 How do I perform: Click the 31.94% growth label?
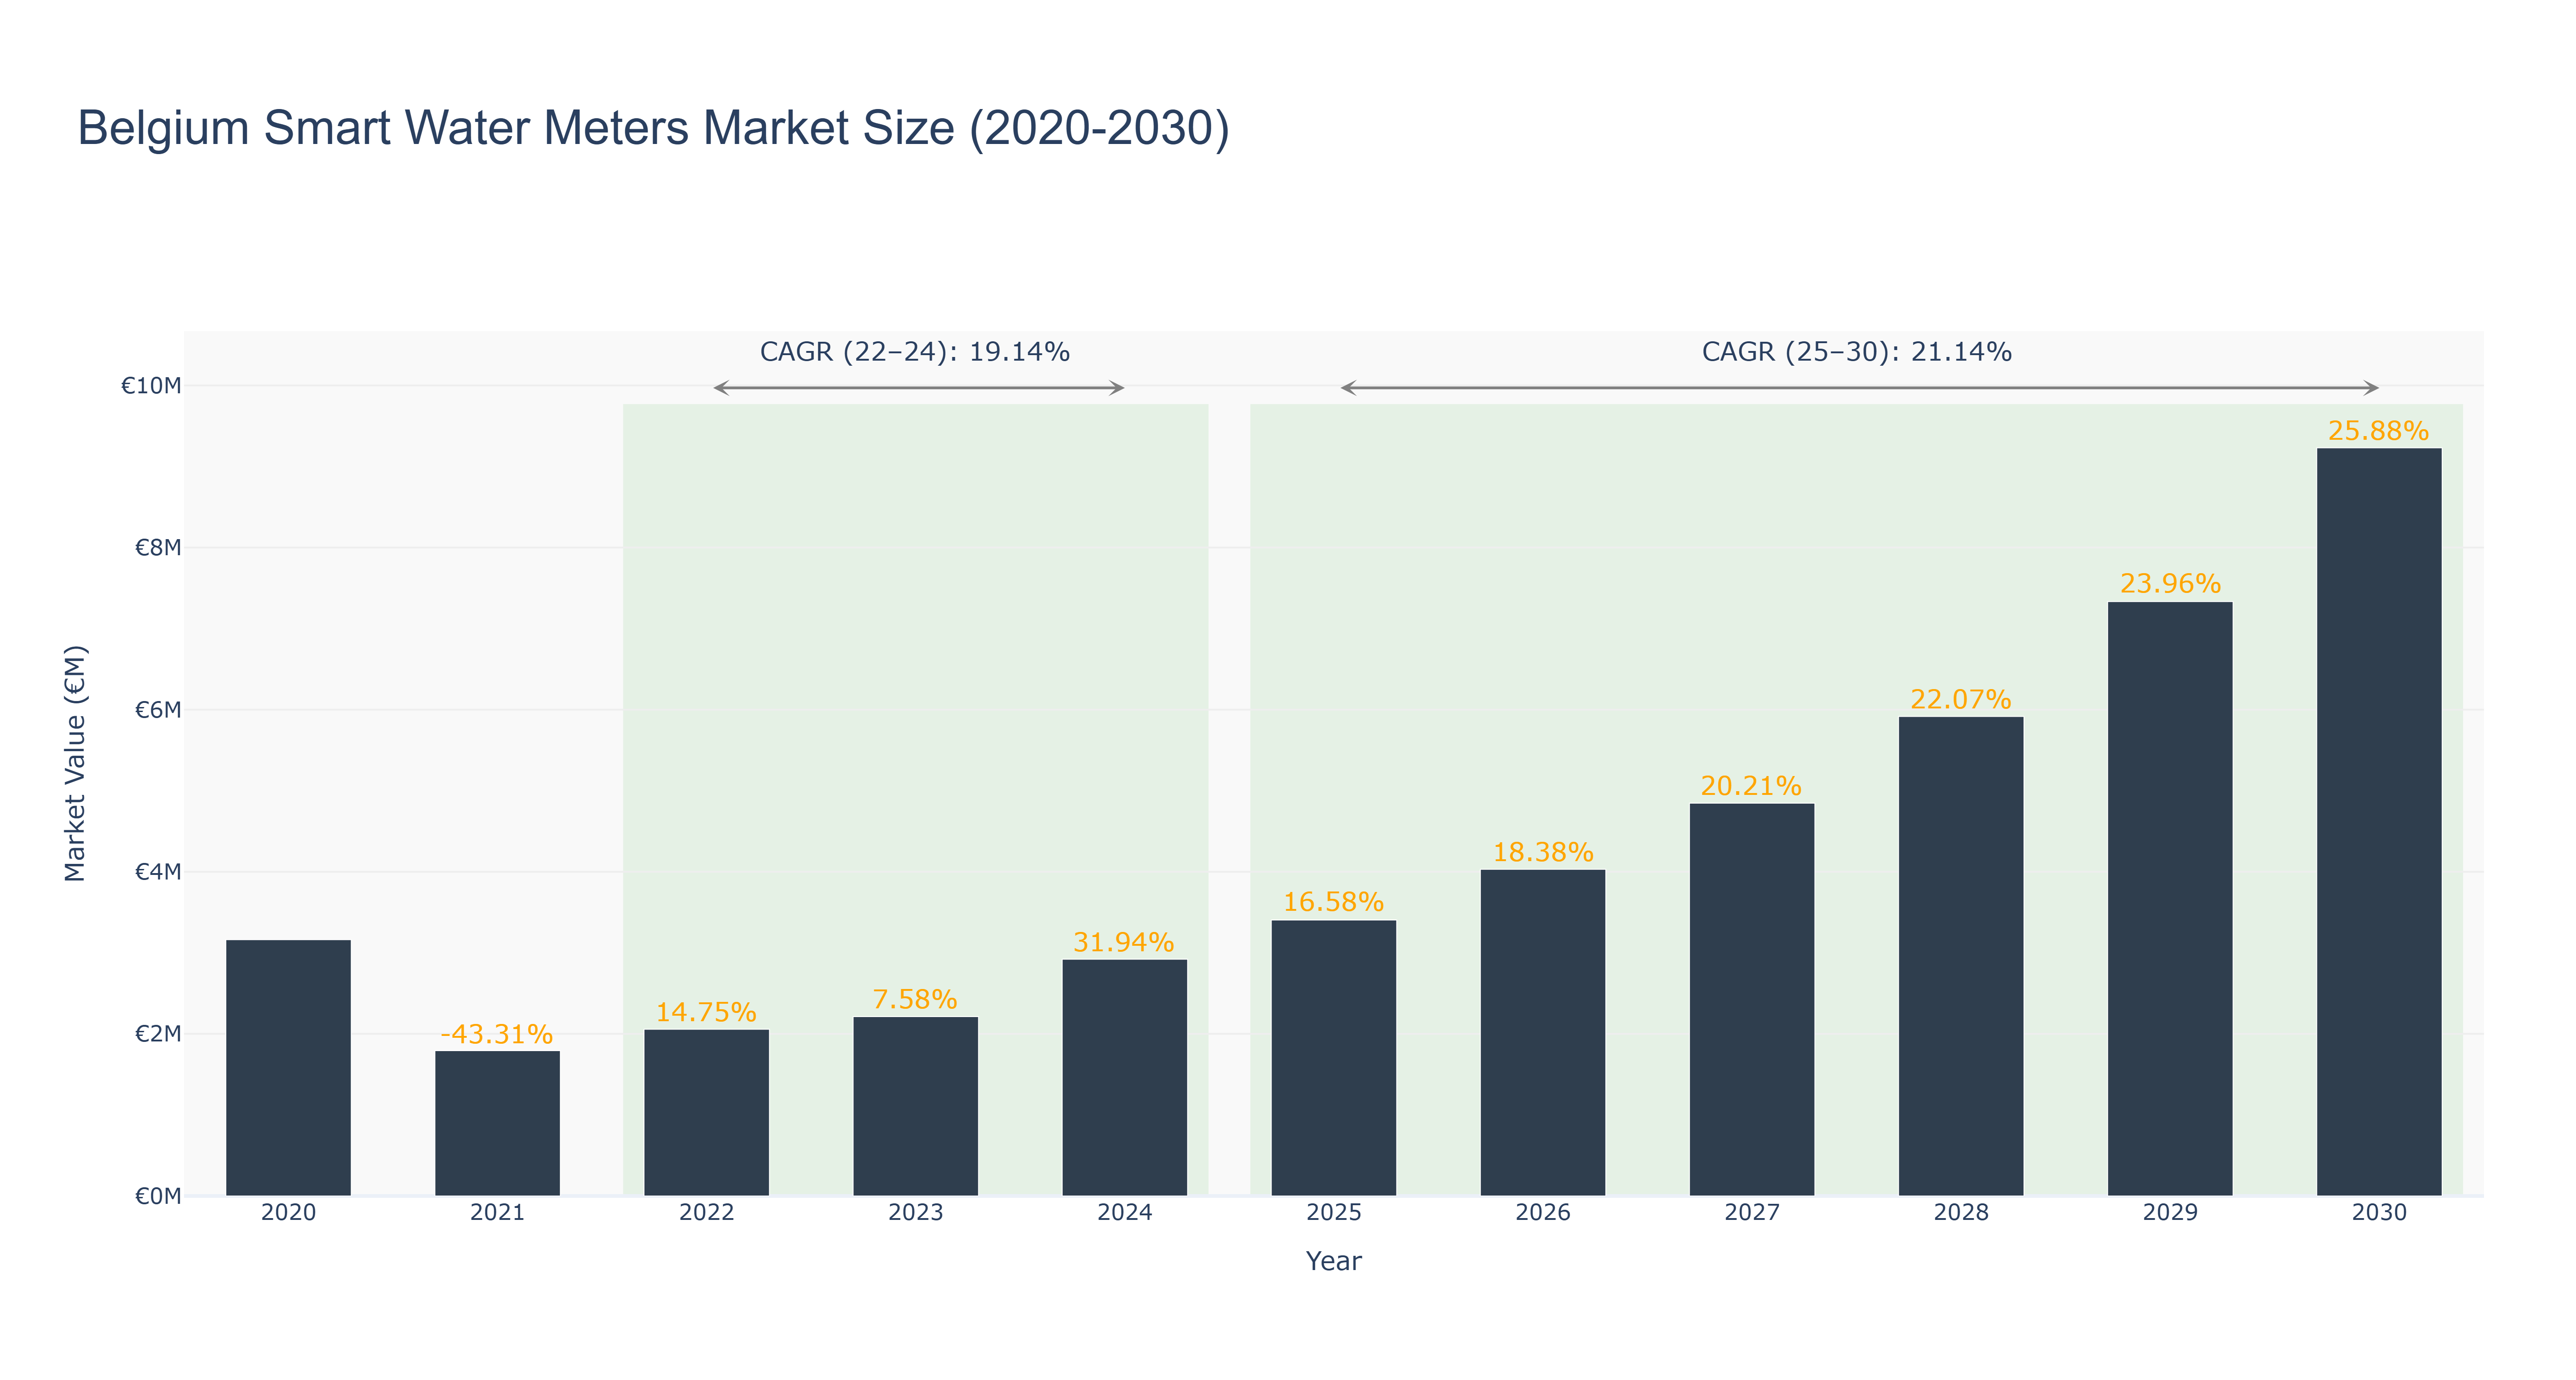tap(1124, 942)
